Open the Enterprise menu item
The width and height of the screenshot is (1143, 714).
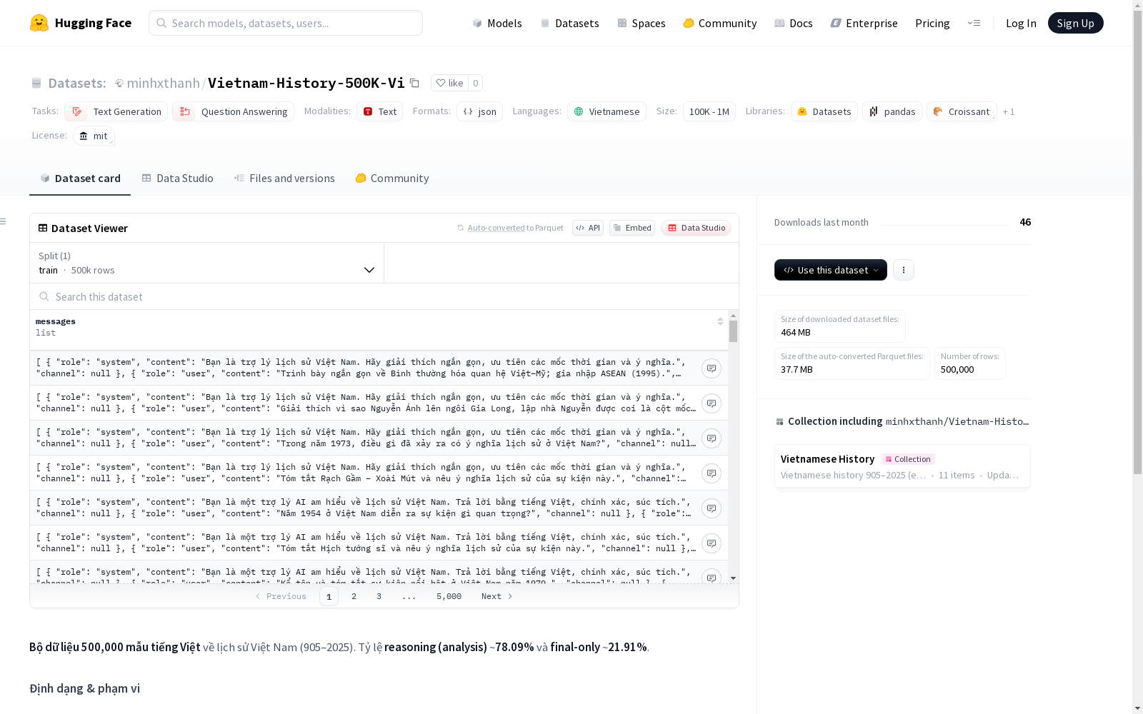click(864, 23)
